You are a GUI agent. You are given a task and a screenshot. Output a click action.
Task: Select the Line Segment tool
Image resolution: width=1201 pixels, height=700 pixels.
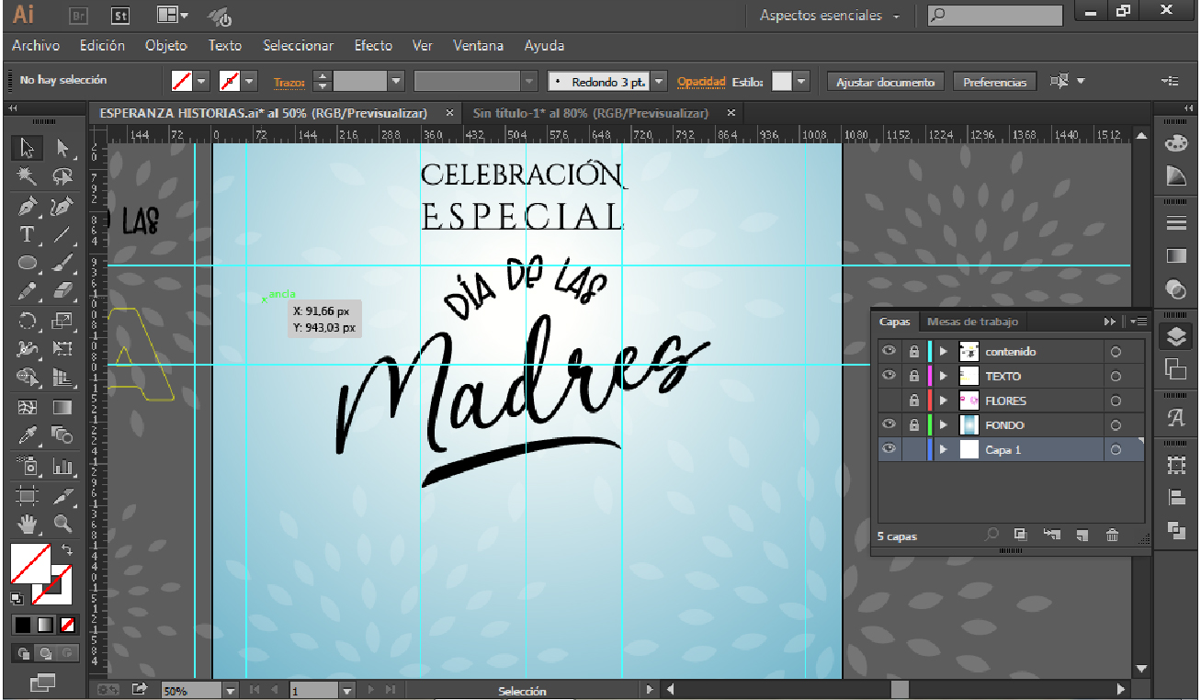62,234
